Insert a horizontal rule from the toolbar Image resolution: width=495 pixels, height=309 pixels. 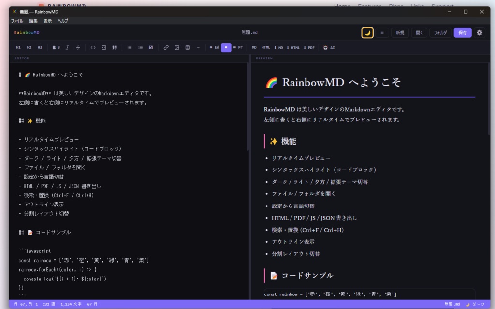[198, 47]
